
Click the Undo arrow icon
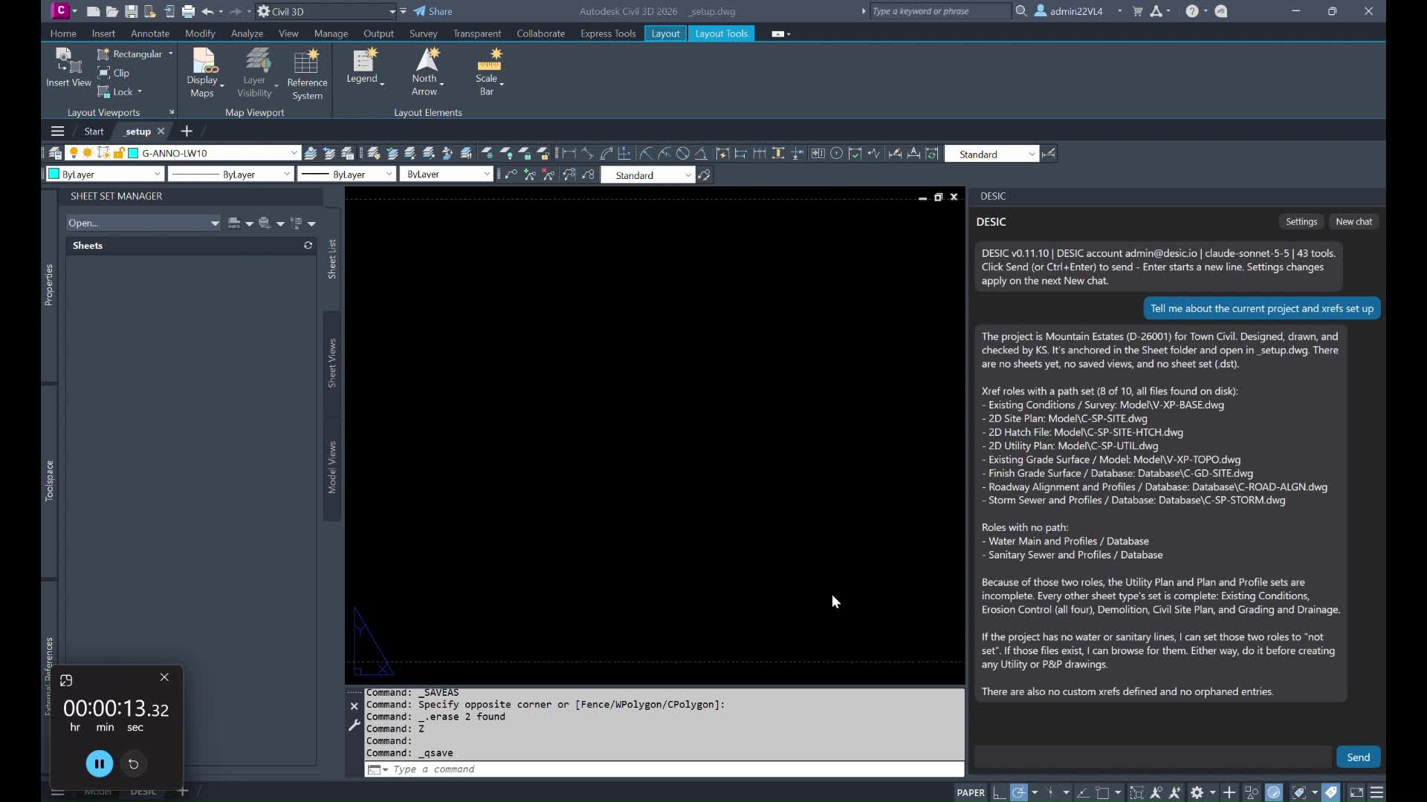[207, 11]
